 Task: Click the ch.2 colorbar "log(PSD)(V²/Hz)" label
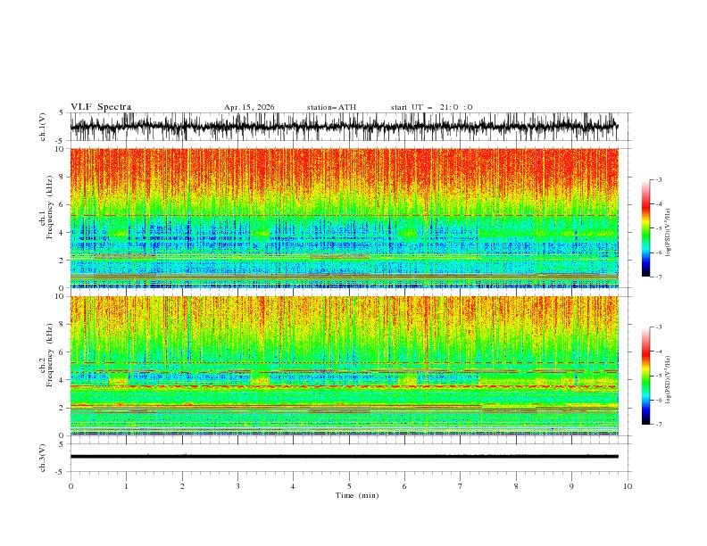(x=668, y=379)
